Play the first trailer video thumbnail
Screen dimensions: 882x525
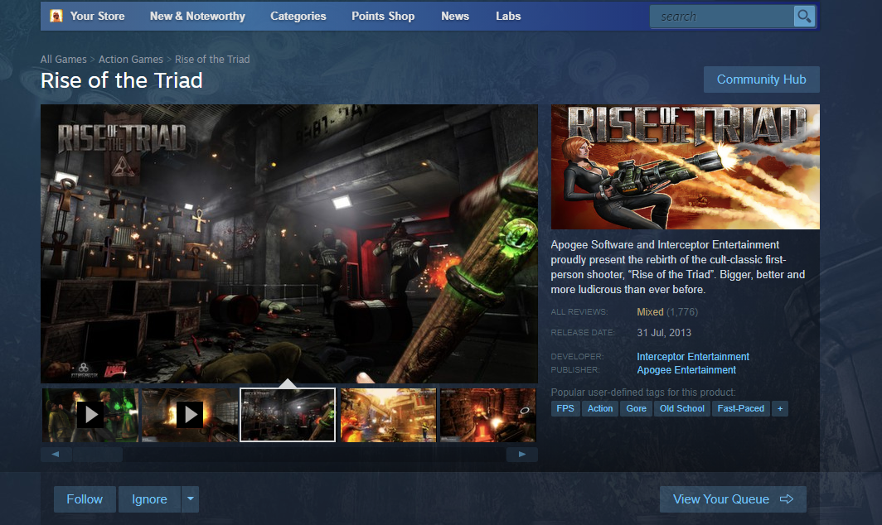point(90,415)
